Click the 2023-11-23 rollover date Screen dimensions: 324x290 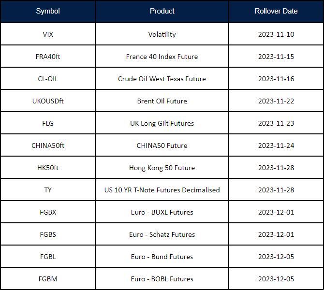coord(276,123)
